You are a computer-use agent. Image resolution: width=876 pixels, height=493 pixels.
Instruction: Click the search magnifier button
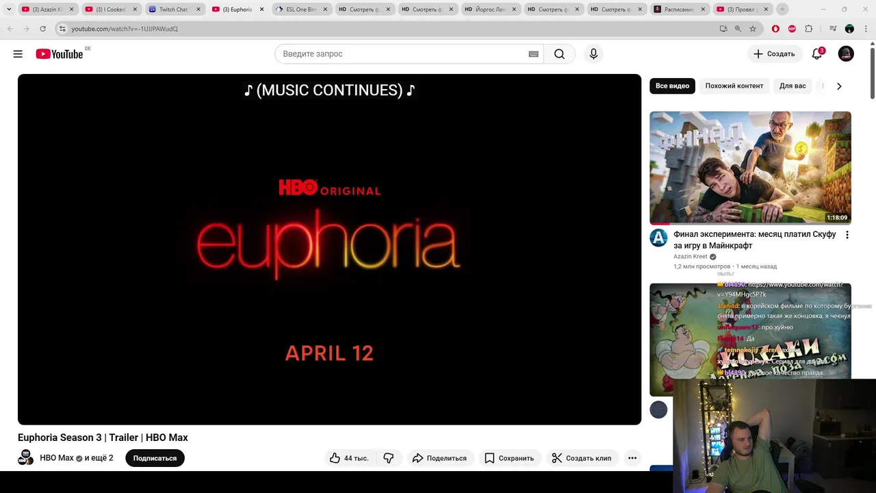[559, 54]
